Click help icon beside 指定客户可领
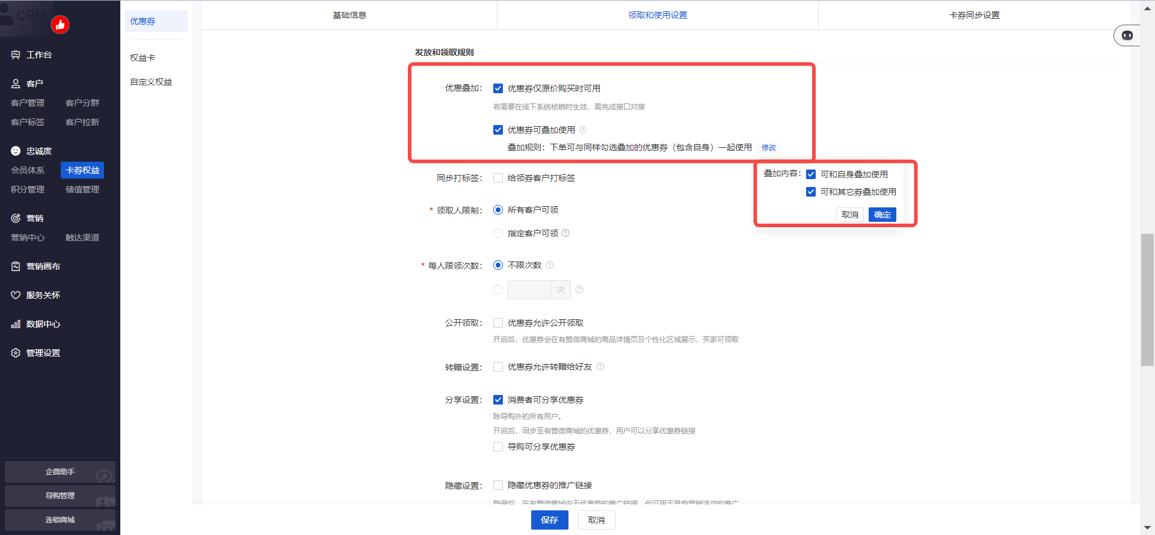Image resolution: width=1155 pixels, height=535 pixels. point(565,233)
